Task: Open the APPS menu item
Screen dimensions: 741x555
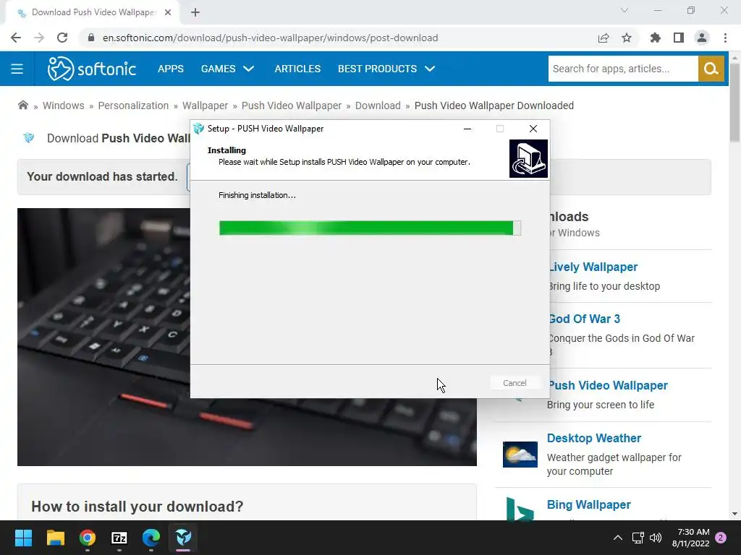Action: pos(171,69)
